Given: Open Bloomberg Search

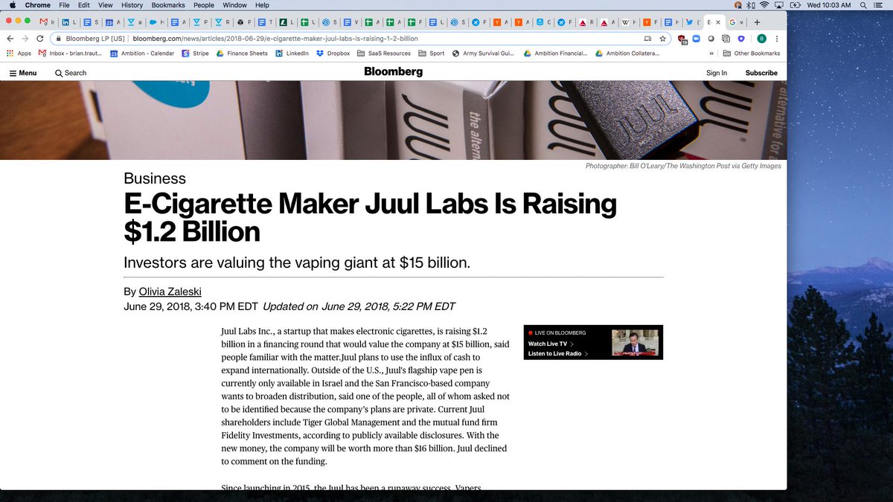Looking at the screenshot, I should 71,73.
